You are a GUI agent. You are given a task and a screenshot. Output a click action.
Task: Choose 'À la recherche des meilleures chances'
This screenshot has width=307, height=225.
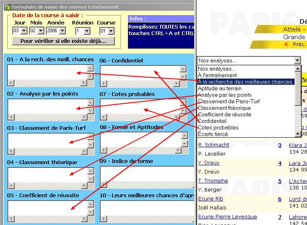click(x=246, y=82)
